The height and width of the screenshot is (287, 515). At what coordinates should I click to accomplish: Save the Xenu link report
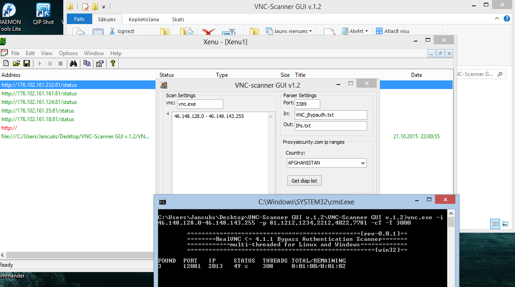tap(26, 63)
